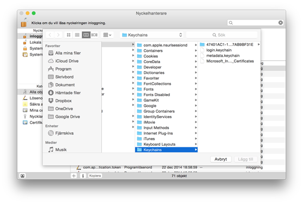Select the IdentityServices folder
303x204 pixels.
[x=167, y=117]
